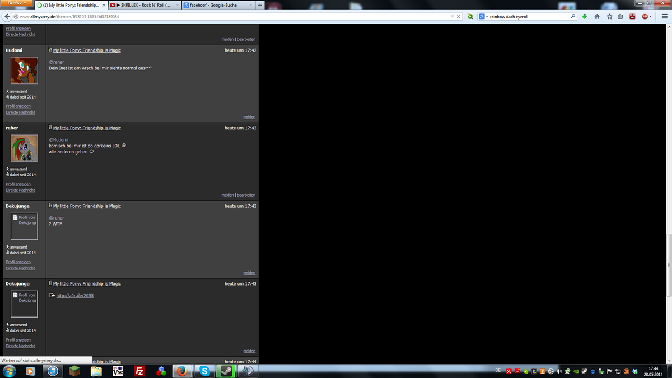Click reher's Profil anzeigen link

18,184
